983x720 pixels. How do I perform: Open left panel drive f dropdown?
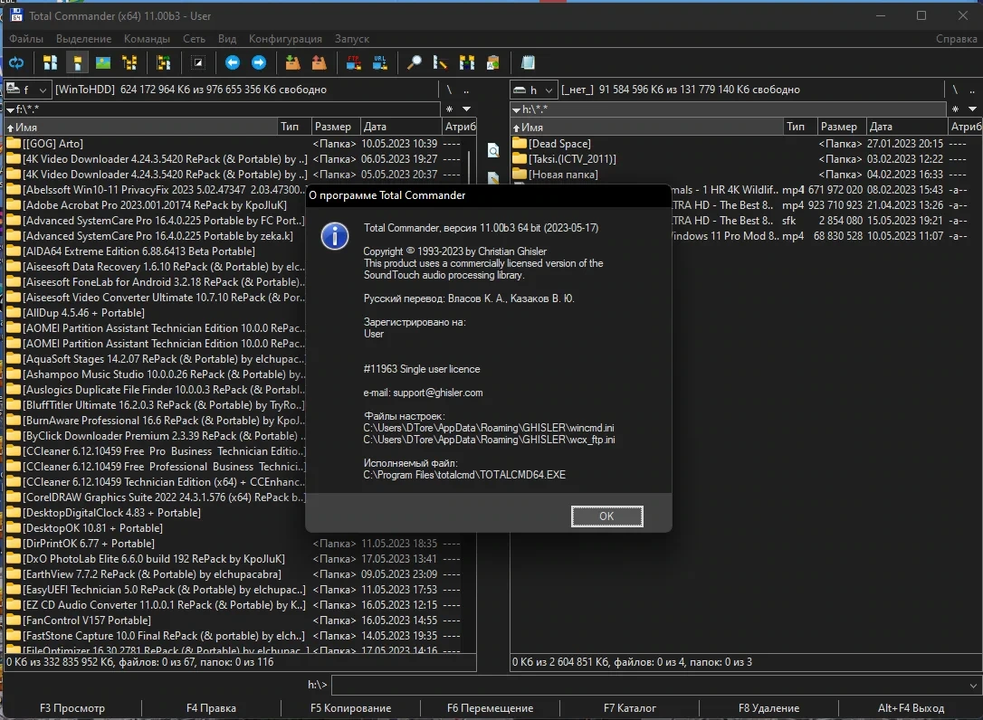coord(27,90)
